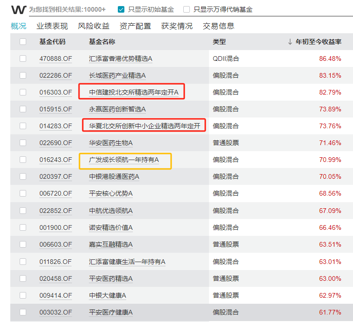
Task: Enable 只显示万得代销基金 checkbox
Action: (x=187, y=9)
